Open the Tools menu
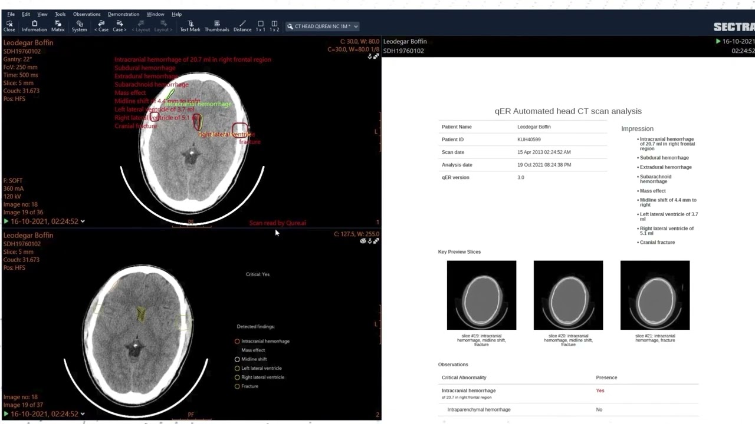This screenshot has width=755, height=424. (x=60, y=14)
